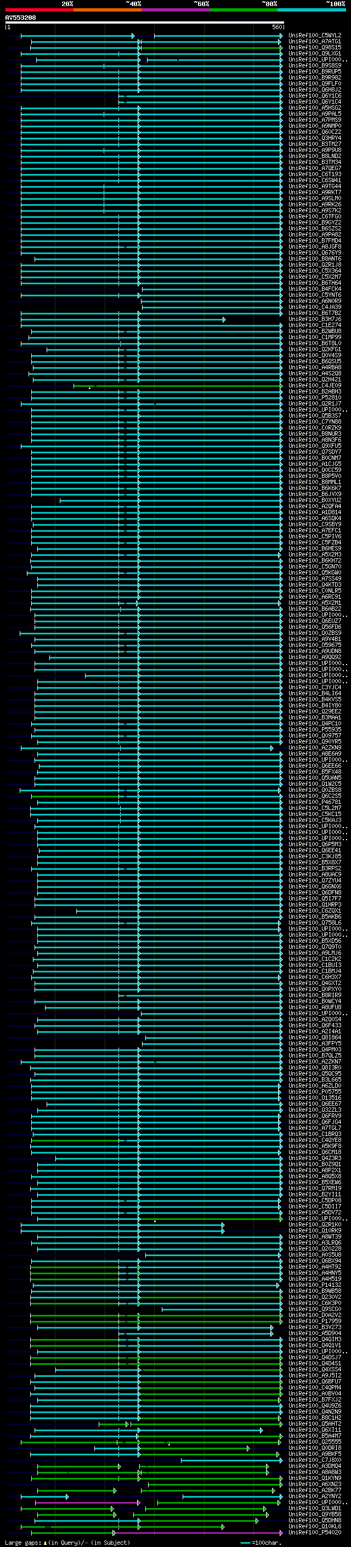This screenshot has width=351, height=1547.
Task: Open hit UniRef100_A7PMS9
Action: click(315, 120)
